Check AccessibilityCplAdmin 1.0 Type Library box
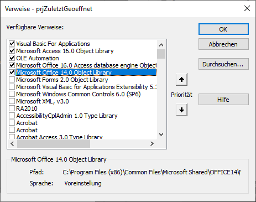The image size is (256, 202). click(12, 116)
